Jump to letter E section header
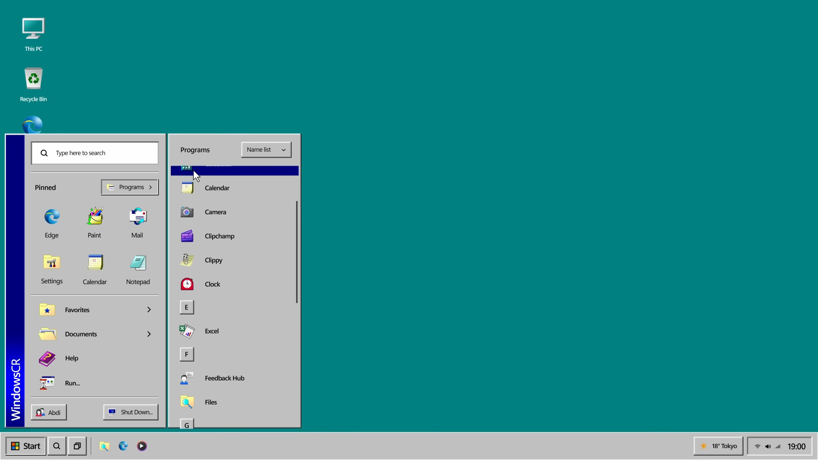The width and height of the screenshot is (818, 460). click(x=187, y=308)
